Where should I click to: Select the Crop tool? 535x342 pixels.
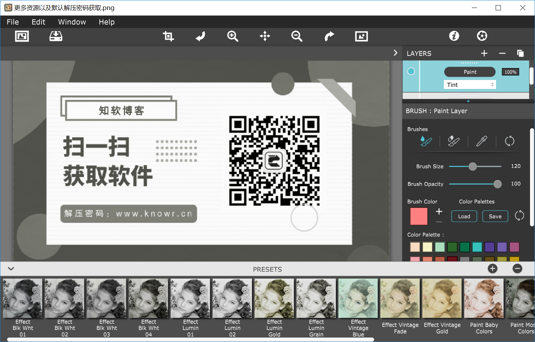(x=168, y=36)
